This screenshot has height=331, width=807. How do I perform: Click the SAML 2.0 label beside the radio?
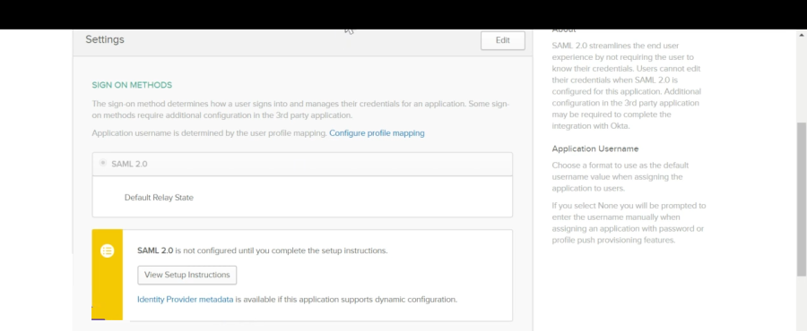[x=129, y=164]
